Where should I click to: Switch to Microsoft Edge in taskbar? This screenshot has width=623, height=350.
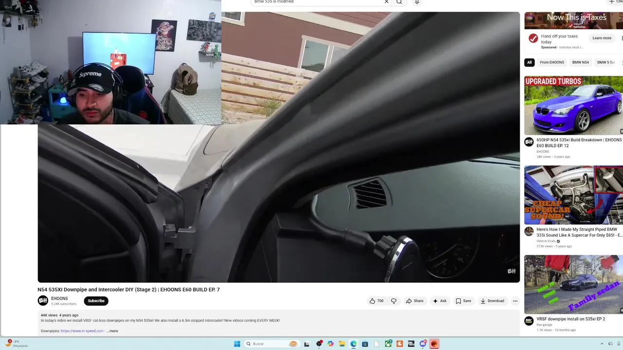point(353,344)
